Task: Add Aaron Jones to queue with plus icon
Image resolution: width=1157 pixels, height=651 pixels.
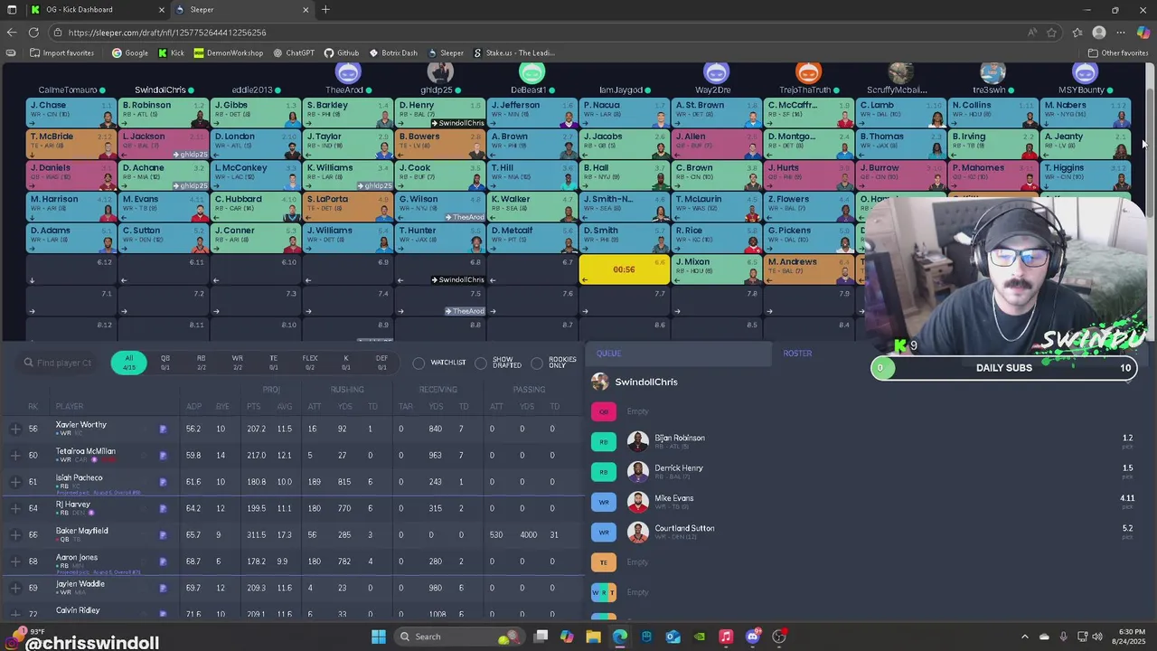Action: click(x=15, y=561)
